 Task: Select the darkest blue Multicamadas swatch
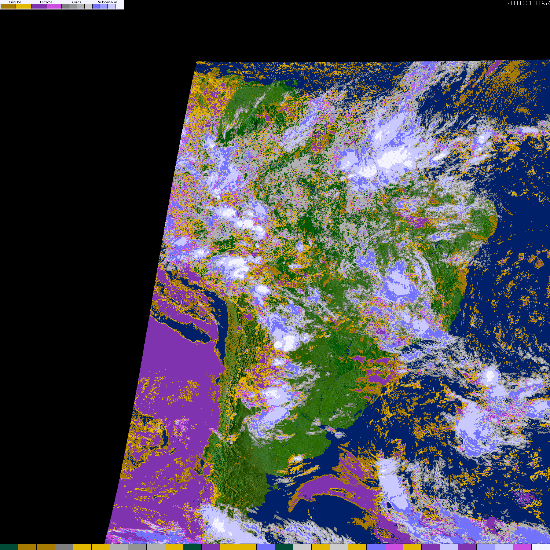[96, 6]
